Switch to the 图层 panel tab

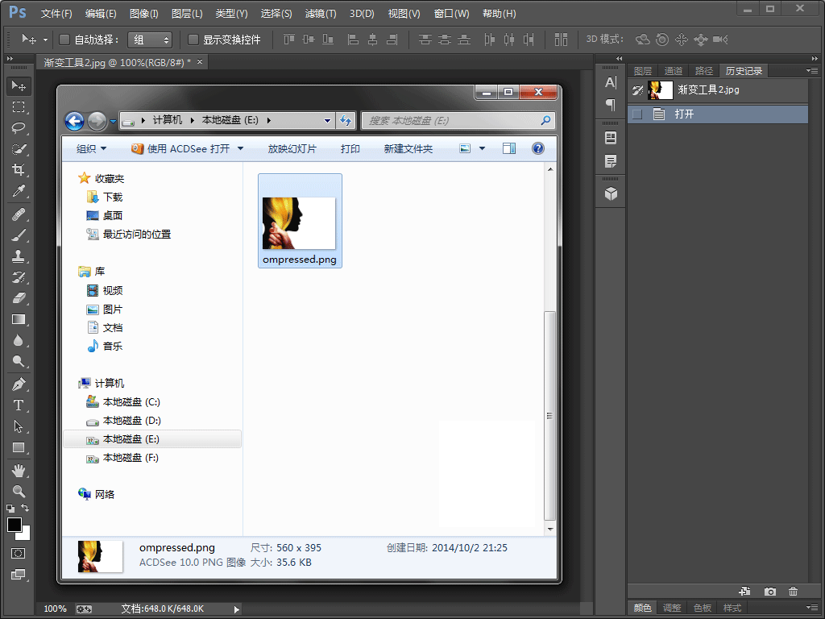pyautogui.click(x=642, y=71)
